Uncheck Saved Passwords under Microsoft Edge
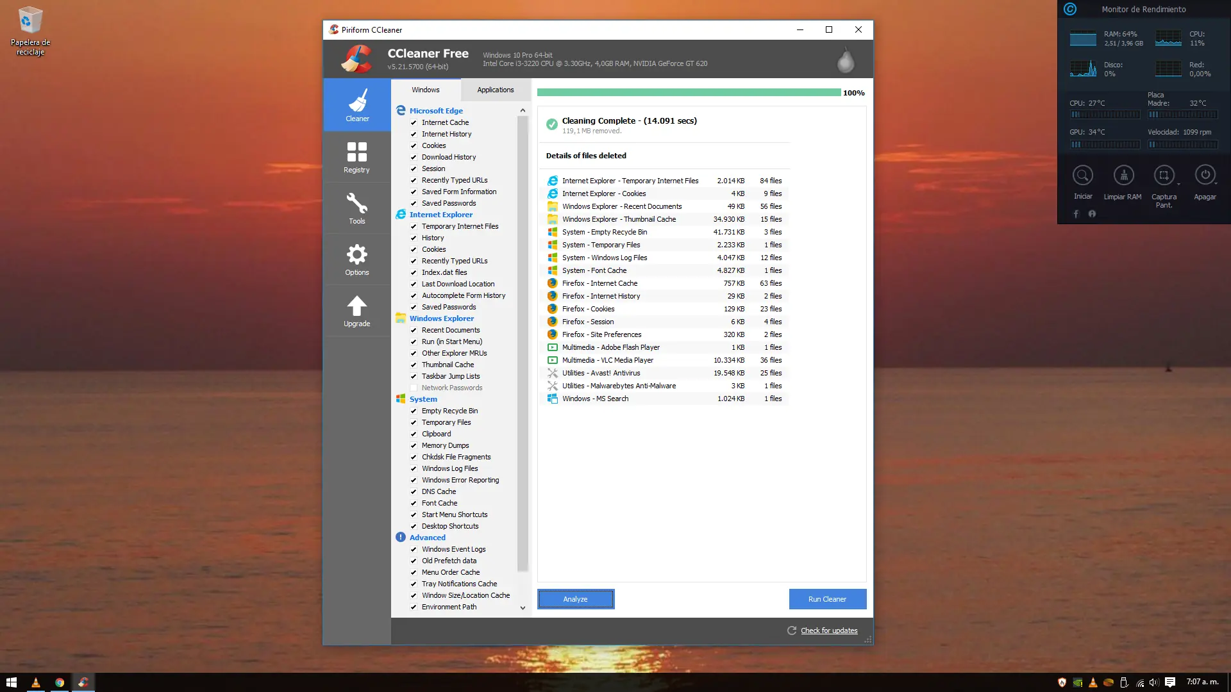This screenshot has height=692, width=1231. tap(414, 203)
